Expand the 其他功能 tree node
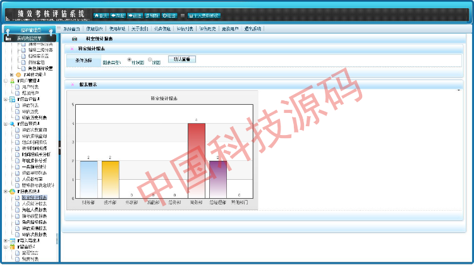This screenshot has height=265, width=474. point(12,74)
